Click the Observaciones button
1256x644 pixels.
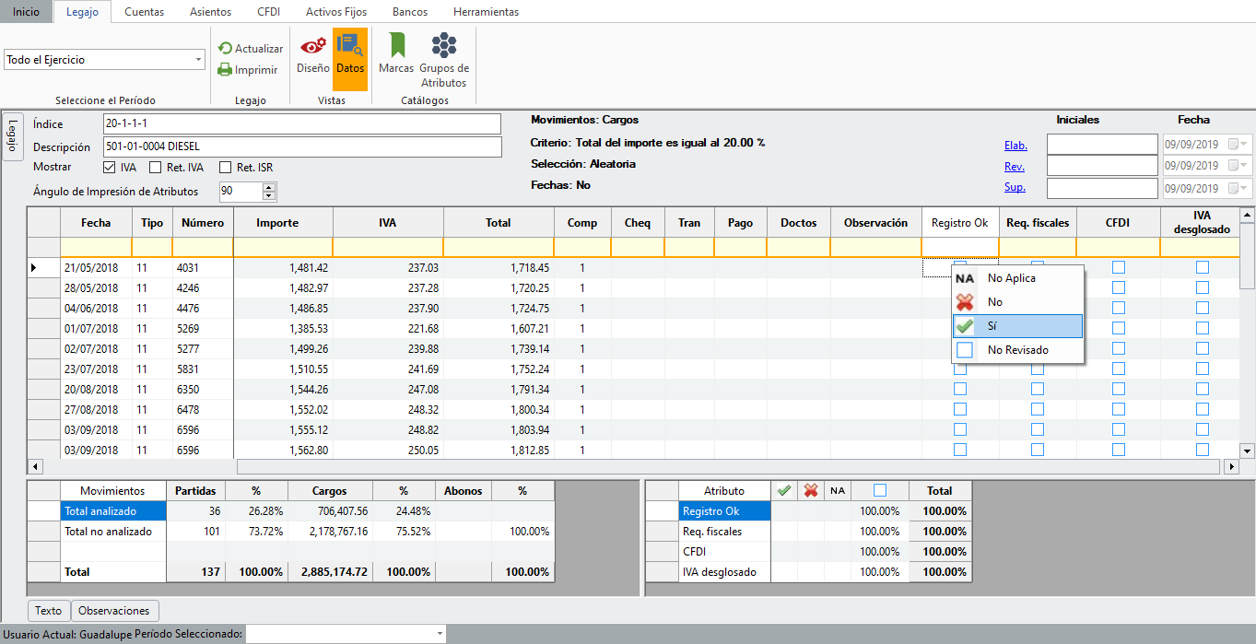pos(114,611)
